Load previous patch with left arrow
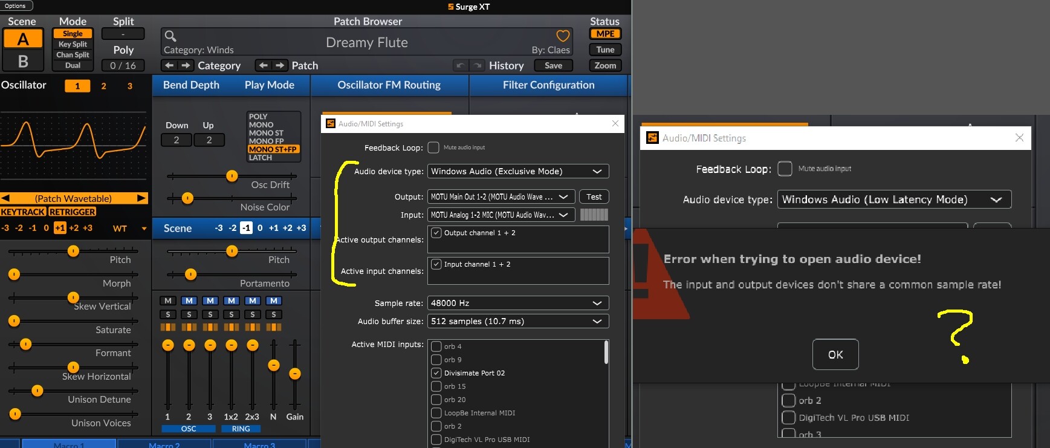 263,65
